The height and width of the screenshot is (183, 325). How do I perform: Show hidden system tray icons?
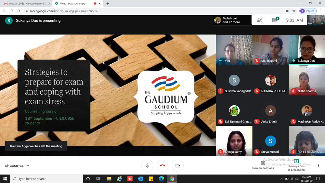(x=281, y=179)
